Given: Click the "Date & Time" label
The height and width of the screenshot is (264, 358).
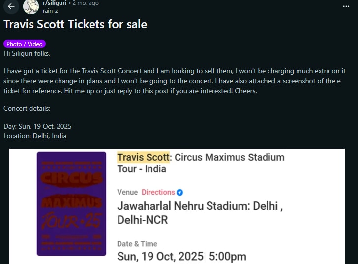Looking at the screenshot, I should [x=137, y=244].
